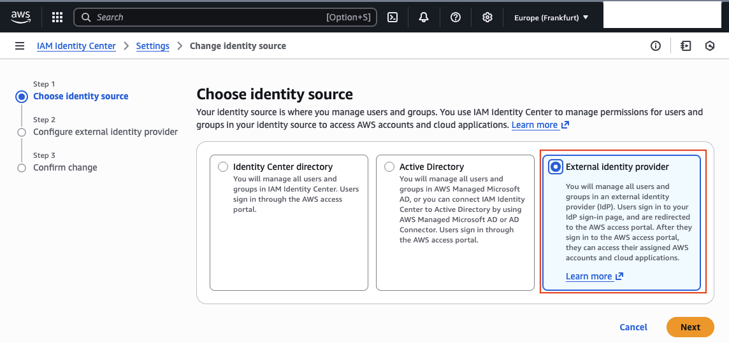Select Step 2 Configure external identity provider
The image size is (729, 343).
106,132
